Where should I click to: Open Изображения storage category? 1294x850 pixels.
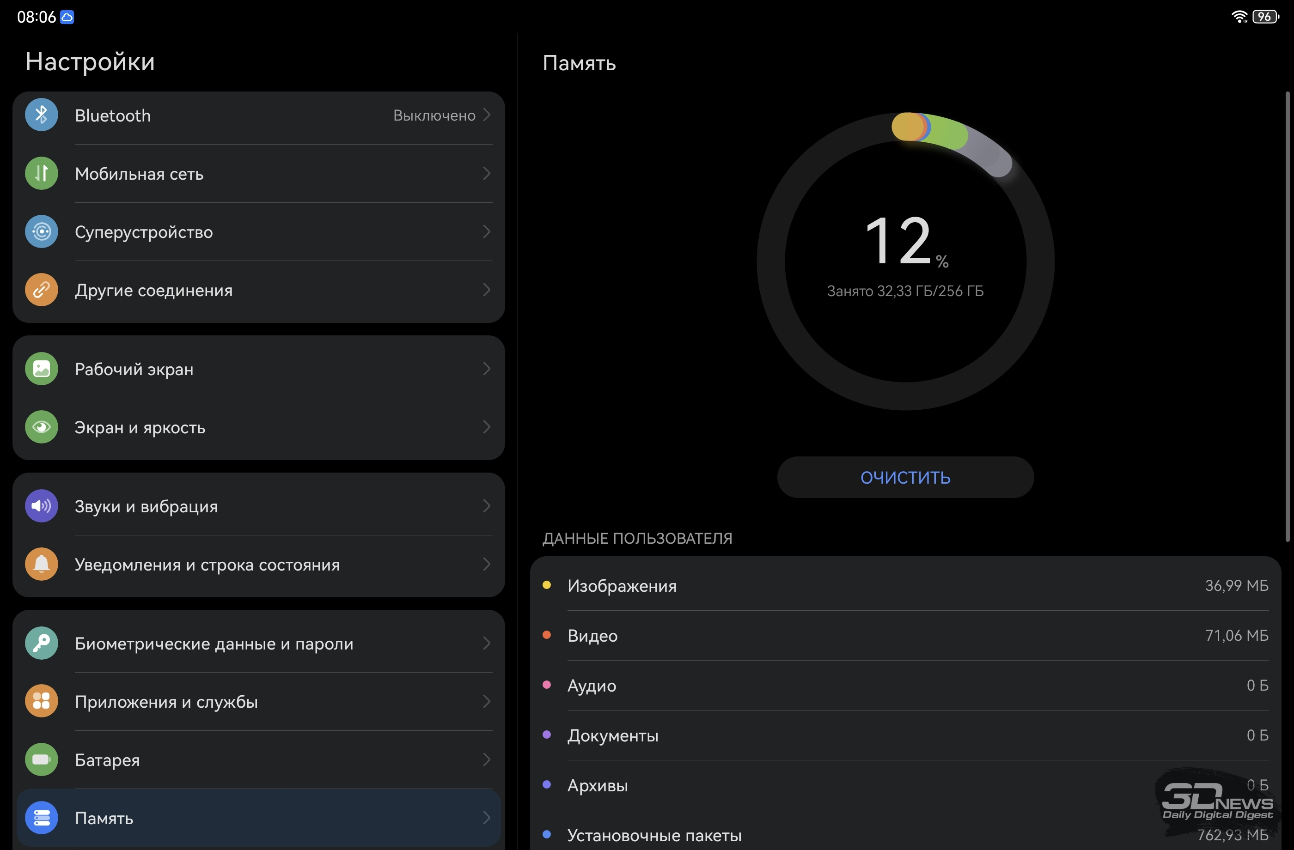905,585
